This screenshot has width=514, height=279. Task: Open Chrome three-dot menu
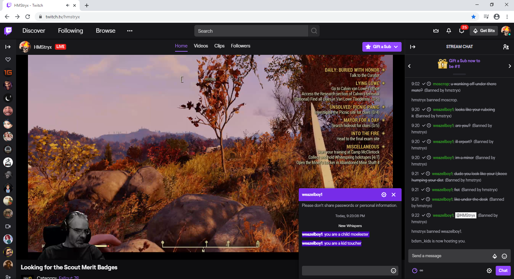(x=507, y=17)
